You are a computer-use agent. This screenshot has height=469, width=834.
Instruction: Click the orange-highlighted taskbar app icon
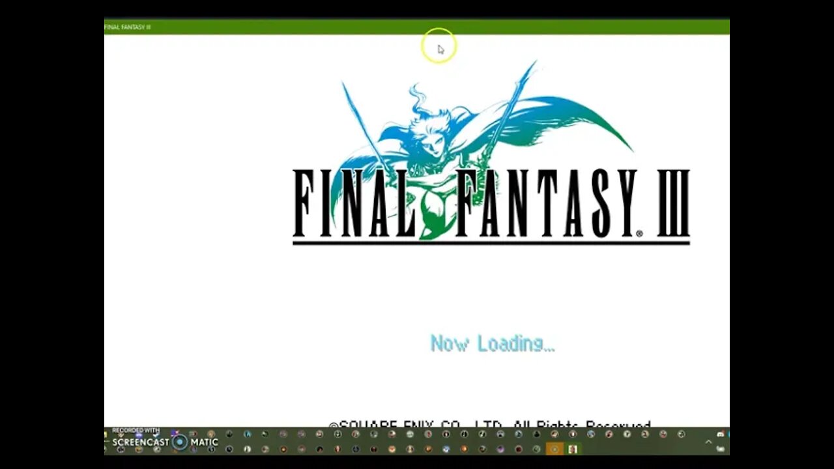point(554,449)
